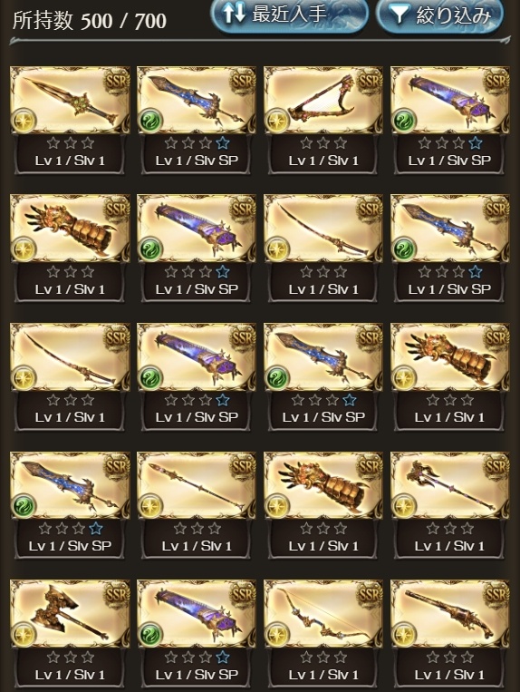Click the Lv 1 / Slv 1 label under the axe
This screenshot has width=520, height=692.
coord(70,675)
